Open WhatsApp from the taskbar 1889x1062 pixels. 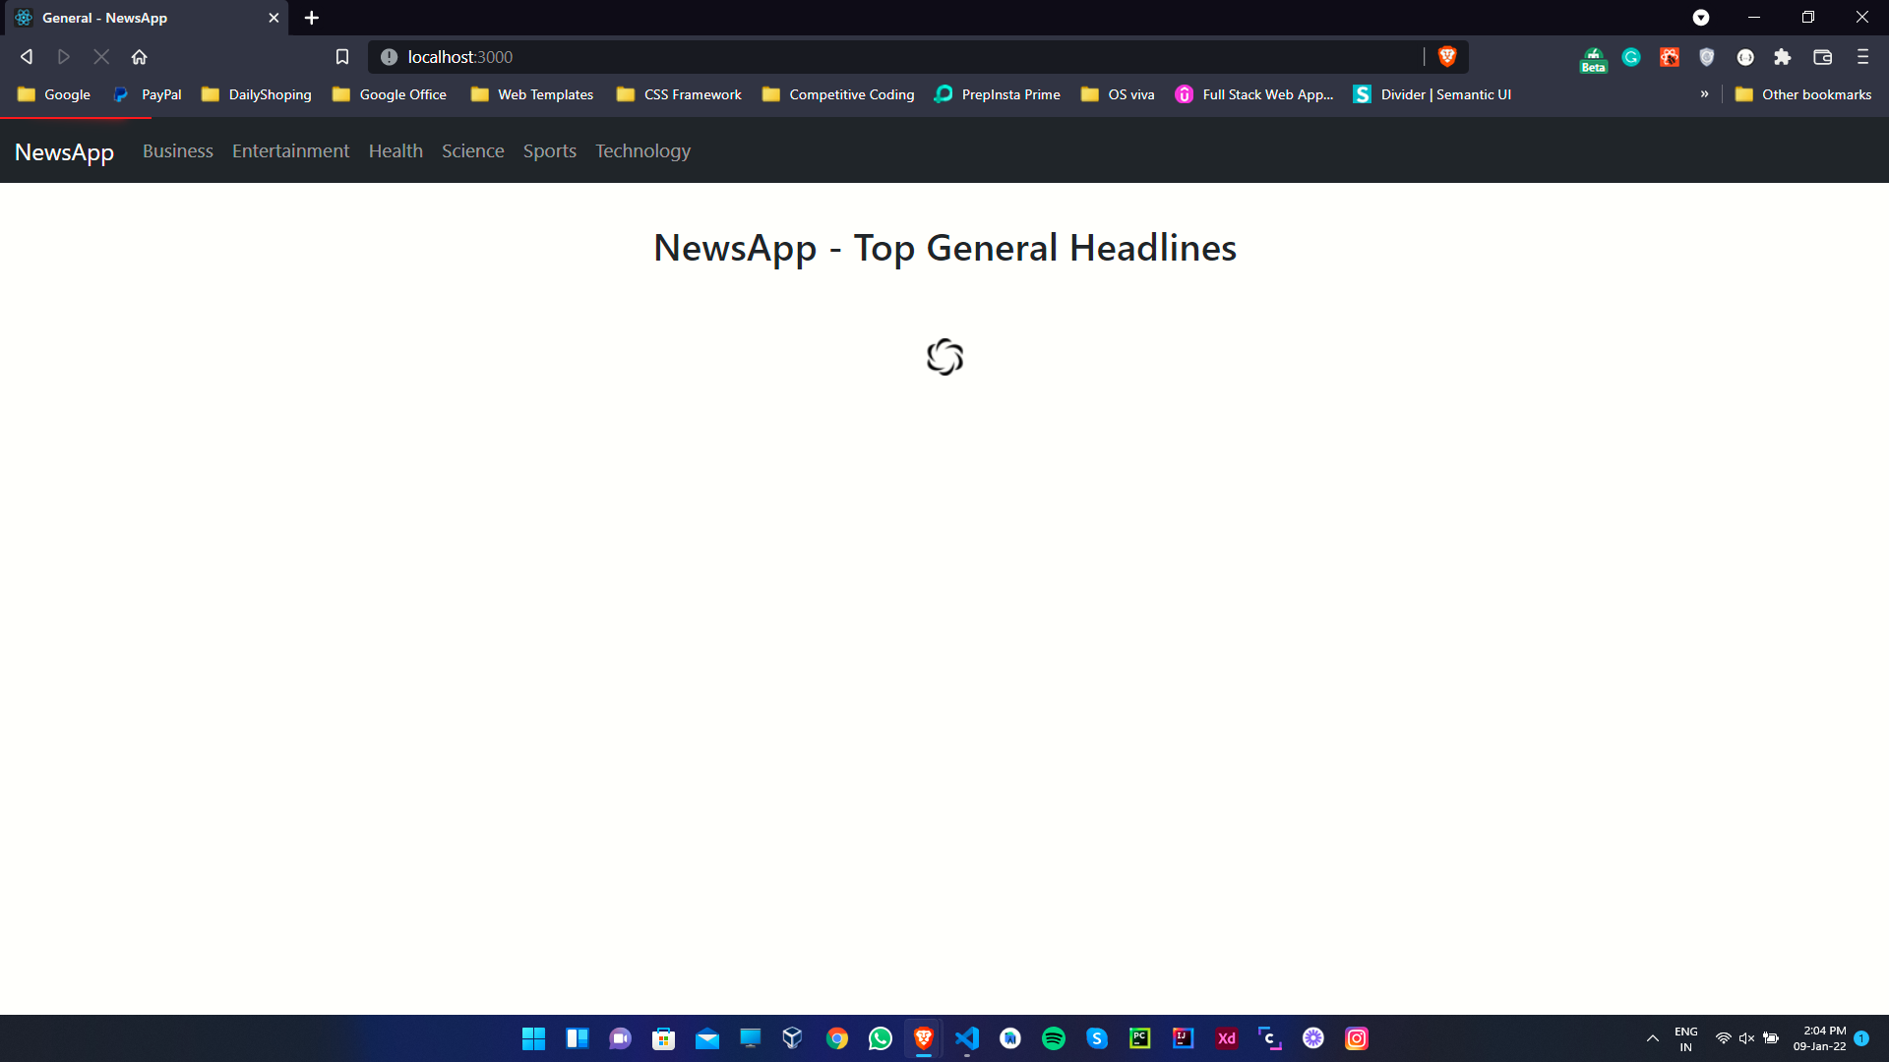click(x=880, y=1038)
